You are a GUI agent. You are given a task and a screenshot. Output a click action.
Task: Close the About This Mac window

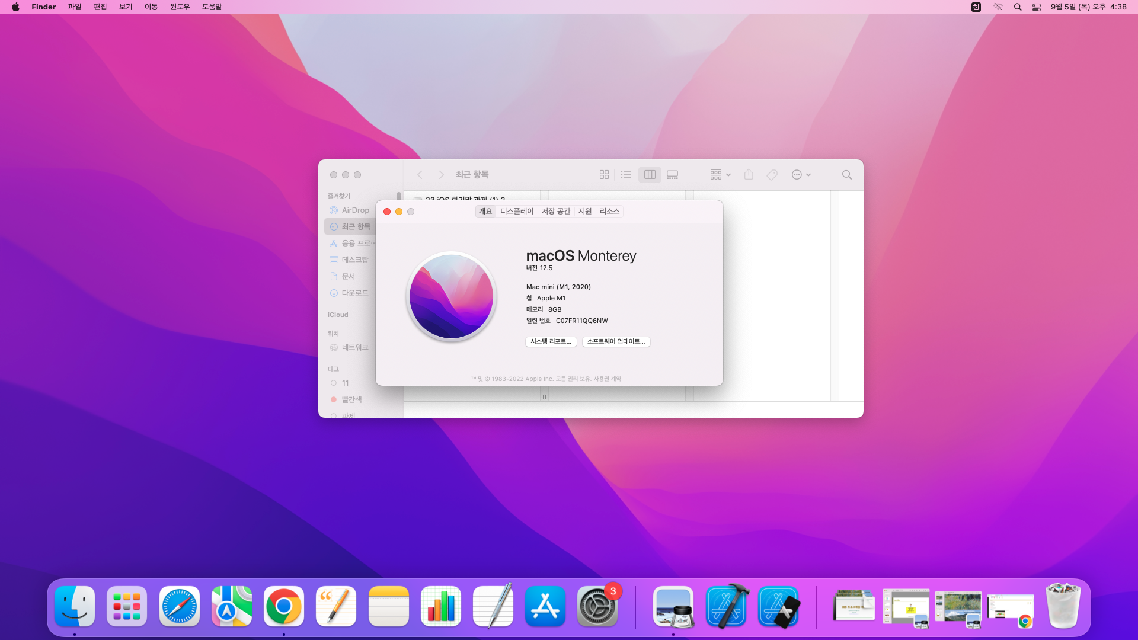pos(387,212)
